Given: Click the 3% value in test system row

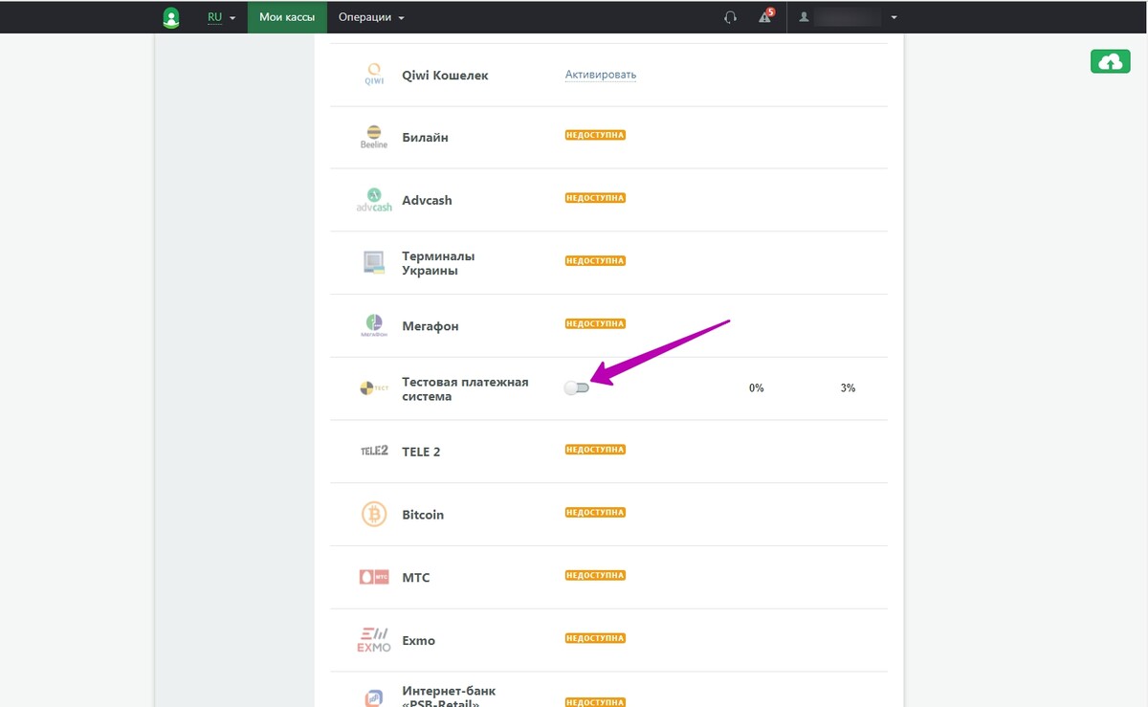Looking at the screenshot, I should click(848, 388).
